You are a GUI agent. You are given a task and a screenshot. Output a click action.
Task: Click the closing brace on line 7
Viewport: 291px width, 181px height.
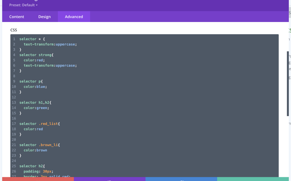click(20, 71)
